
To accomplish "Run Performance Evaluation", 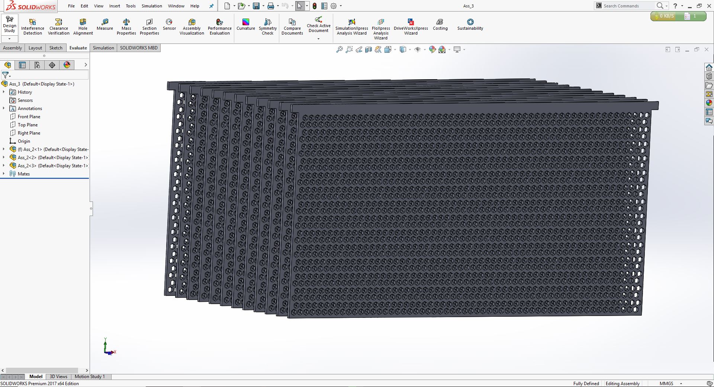I will point(219,27).
